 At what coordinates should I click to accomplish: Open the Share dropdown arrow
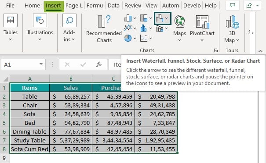pyautogui.click(x=257, y=5)
